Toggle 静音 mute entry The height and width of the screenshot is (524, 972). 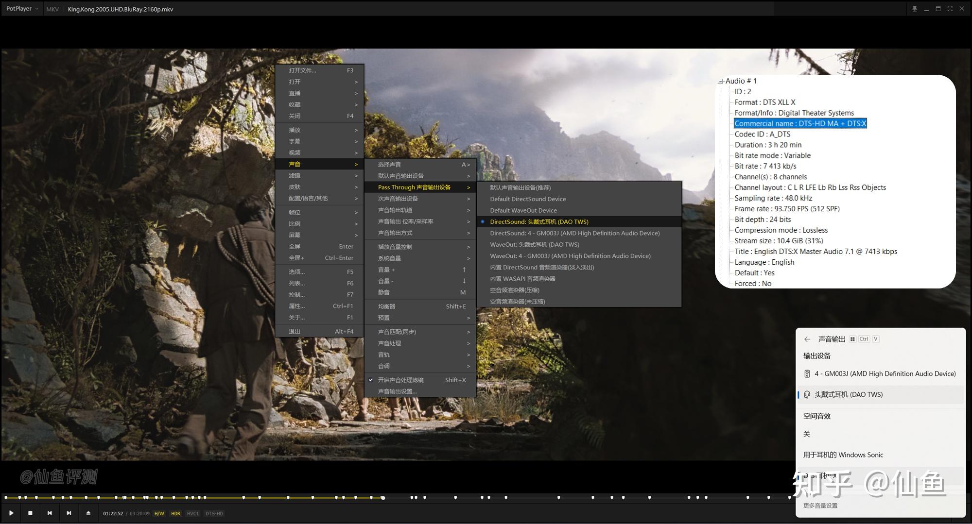(420, 292)
